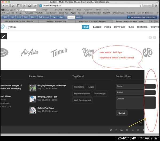Switch to WordPress - System tab
160x141 pixels.
pyautogui.click(x=94, y=21)
